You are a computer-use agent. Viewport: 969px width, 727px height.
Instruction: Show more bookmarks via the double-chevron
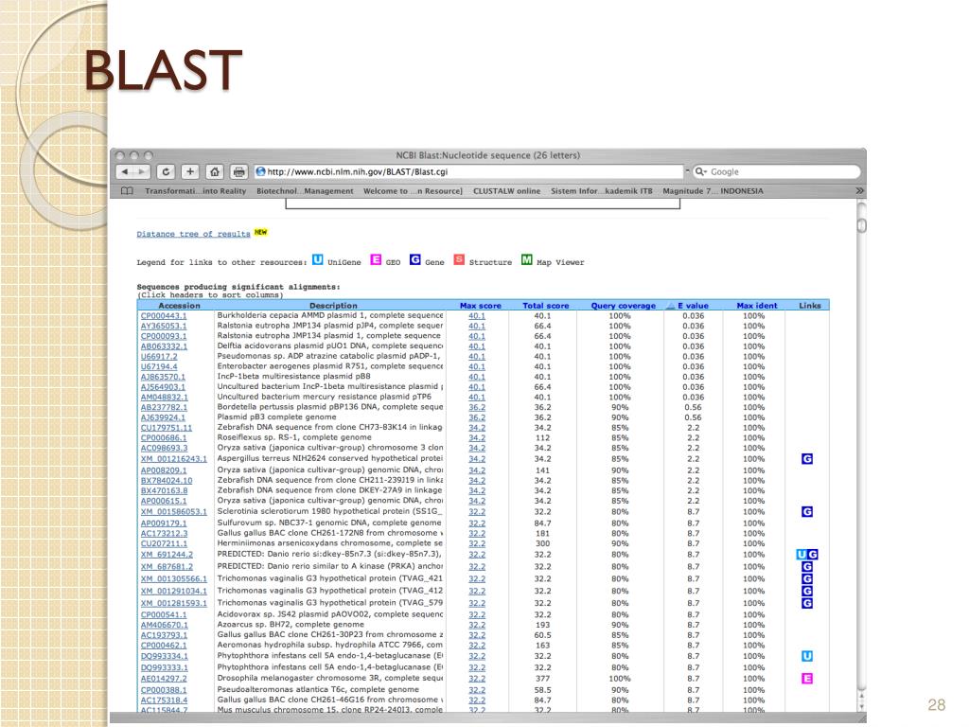(x=859, y=191)
